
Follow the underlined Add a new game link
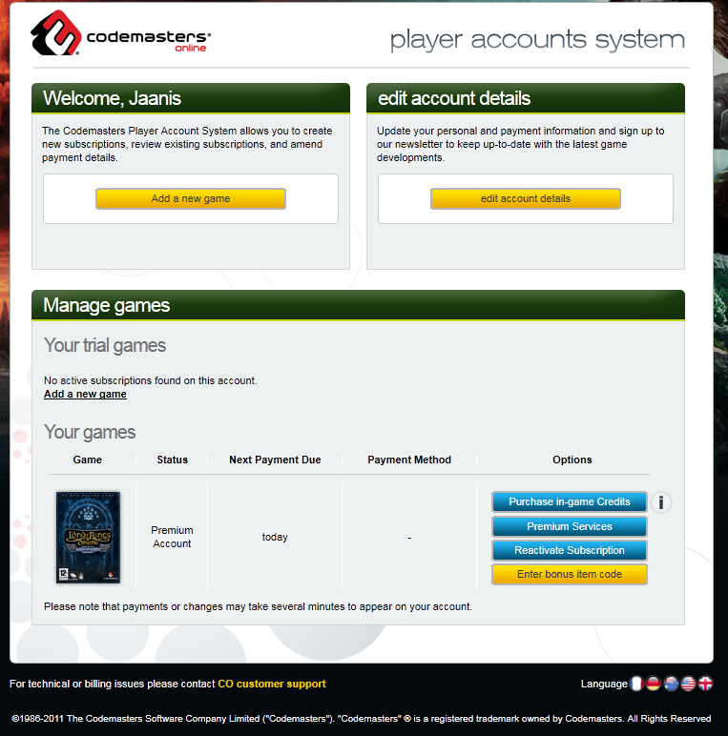coord(85,394)
